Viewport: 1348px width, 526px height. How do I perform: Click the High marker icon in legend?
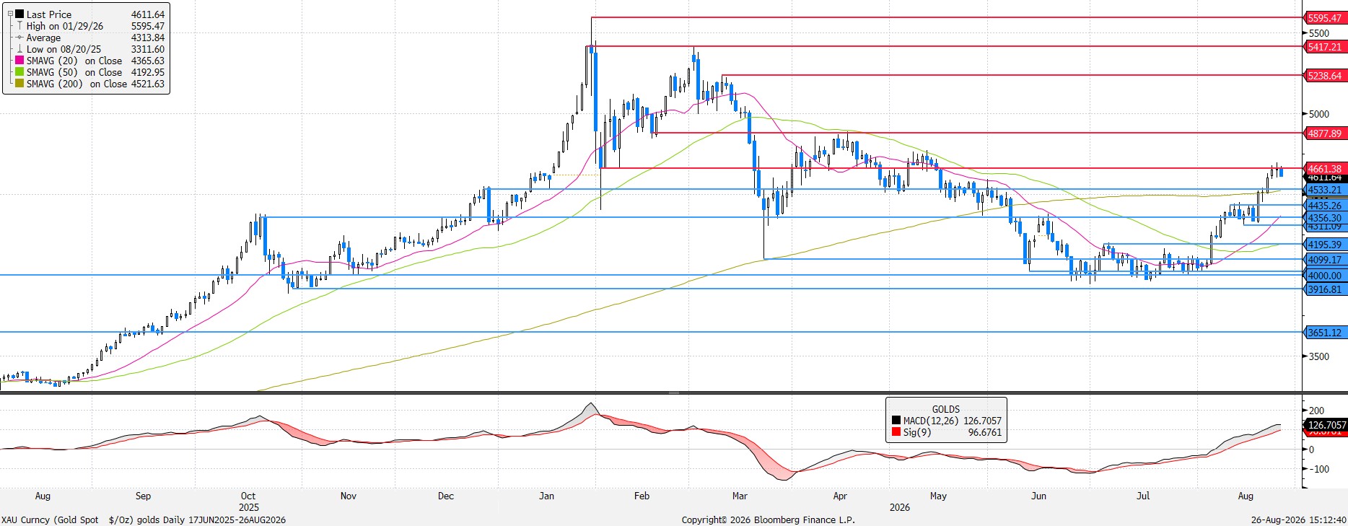pyautogui.click(x=19, y=26)
